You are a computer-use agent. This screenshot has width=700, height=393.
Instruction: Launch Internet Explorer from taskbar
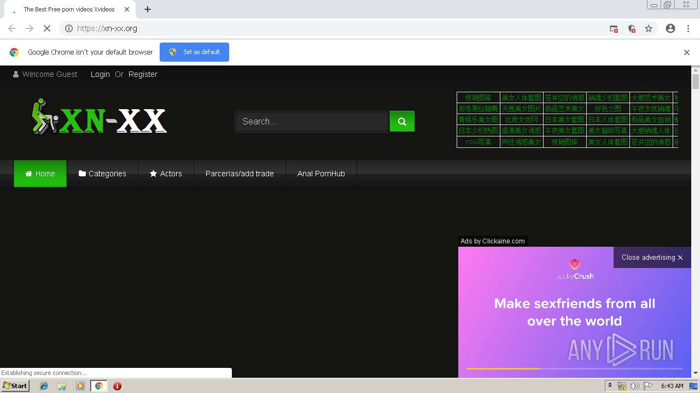pyautogui.click(x=44, y=386)
